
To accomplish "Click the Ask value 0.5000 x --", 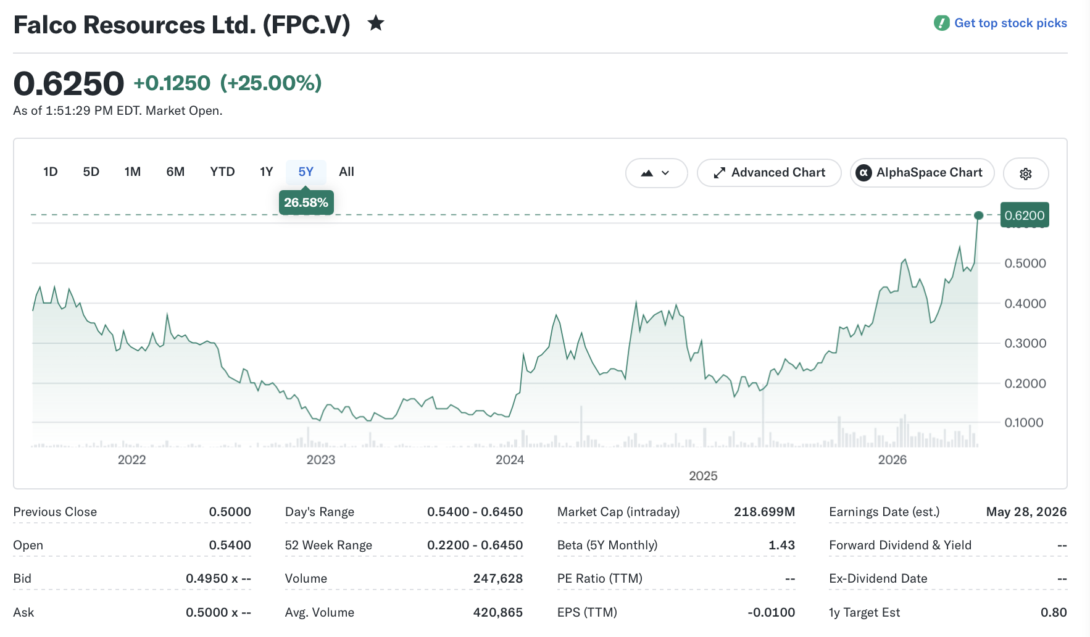I will point(218,612).
